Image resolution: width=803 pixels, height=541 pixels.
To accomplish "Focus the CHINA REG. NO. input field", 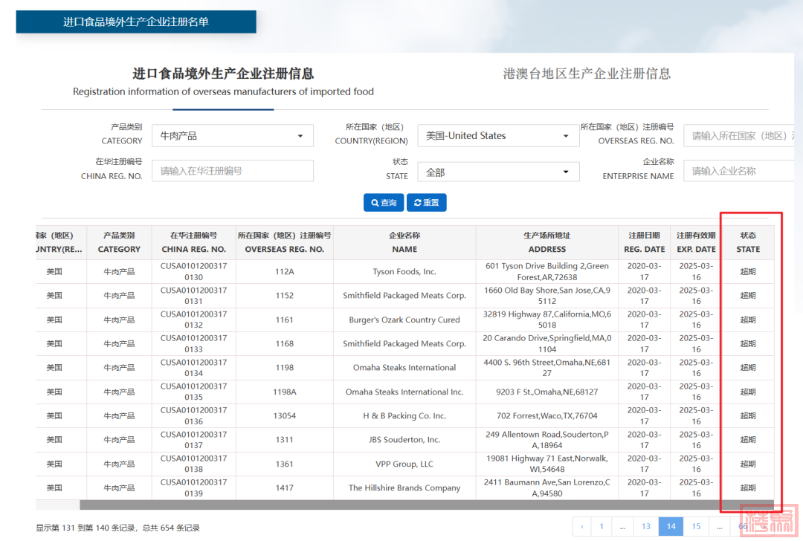I will (x=233, y=171).
